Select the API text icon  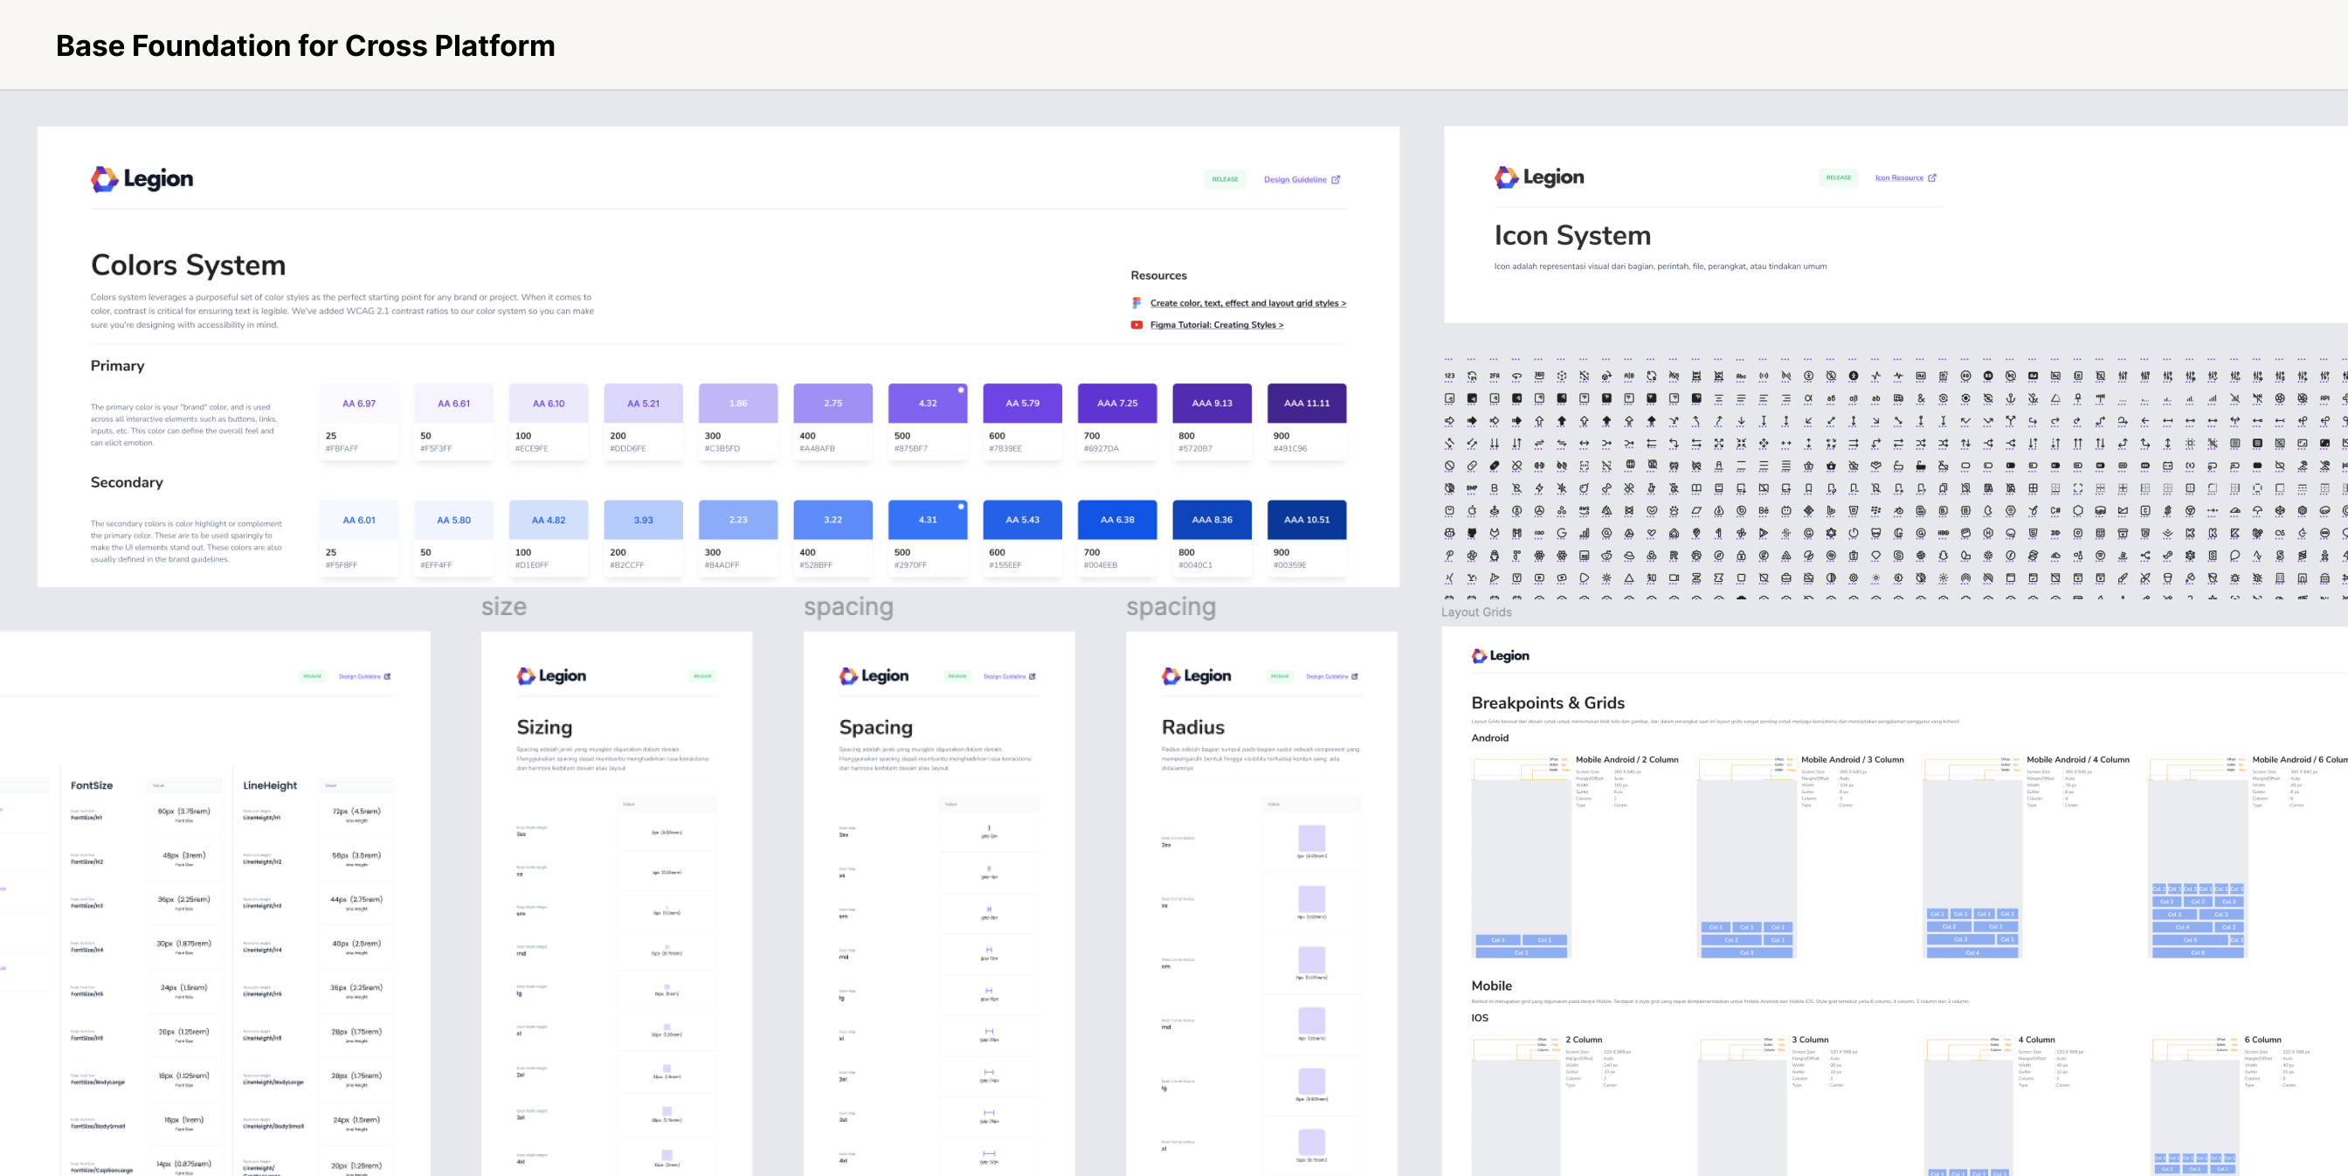click(x=2324, y=398)
